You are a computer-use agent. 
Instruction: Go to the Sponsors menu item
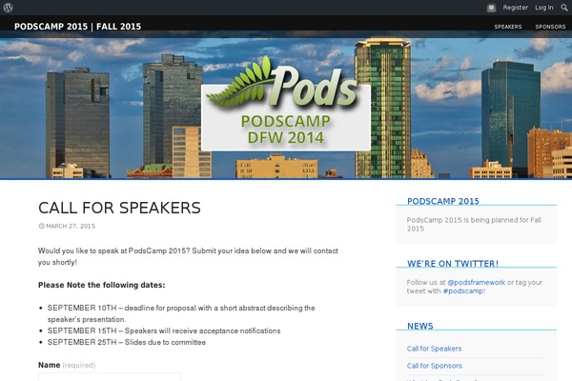pyautogui.click(x=550, y=27)
